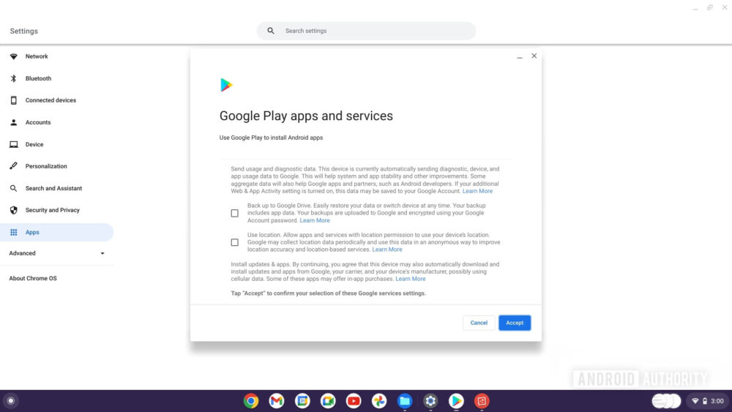Click the Settings gear shelf icon

(430, 401)
